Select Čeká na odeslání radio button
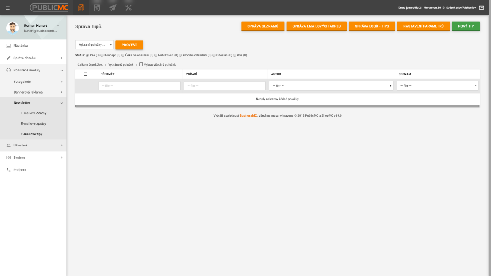The height and width of the screenshot is (276, 491). point(123,55)
